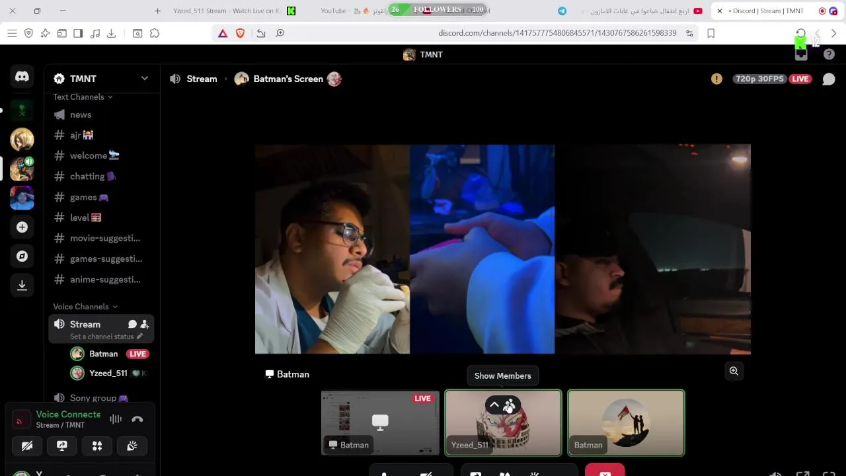Select Batman LIVE user in Stream channel
846x476 pixels.
(109, 354)
